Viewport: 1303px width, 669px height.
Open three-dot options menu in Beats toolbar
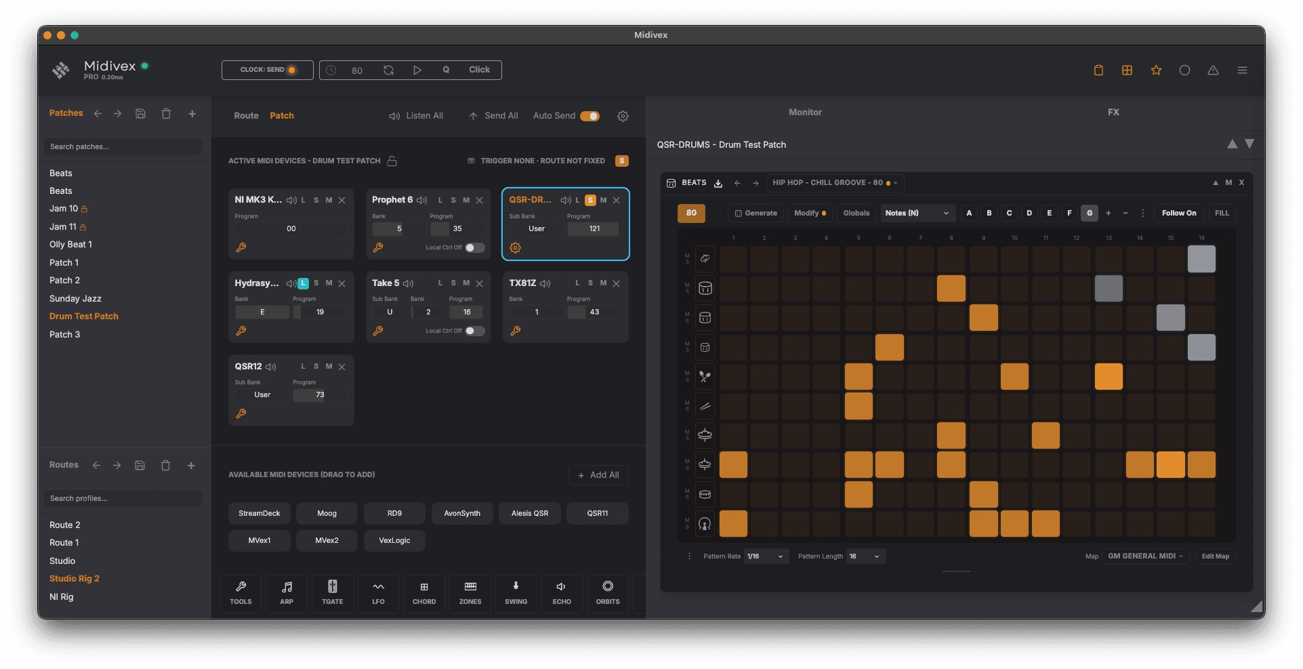coord(1142,213)
